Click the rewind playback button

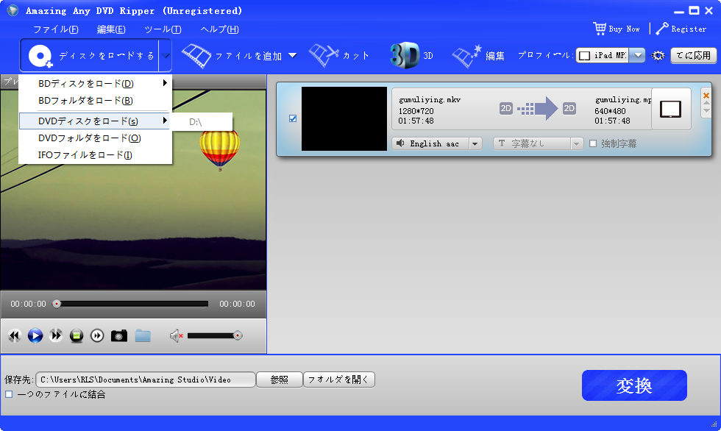click(15, 336)
